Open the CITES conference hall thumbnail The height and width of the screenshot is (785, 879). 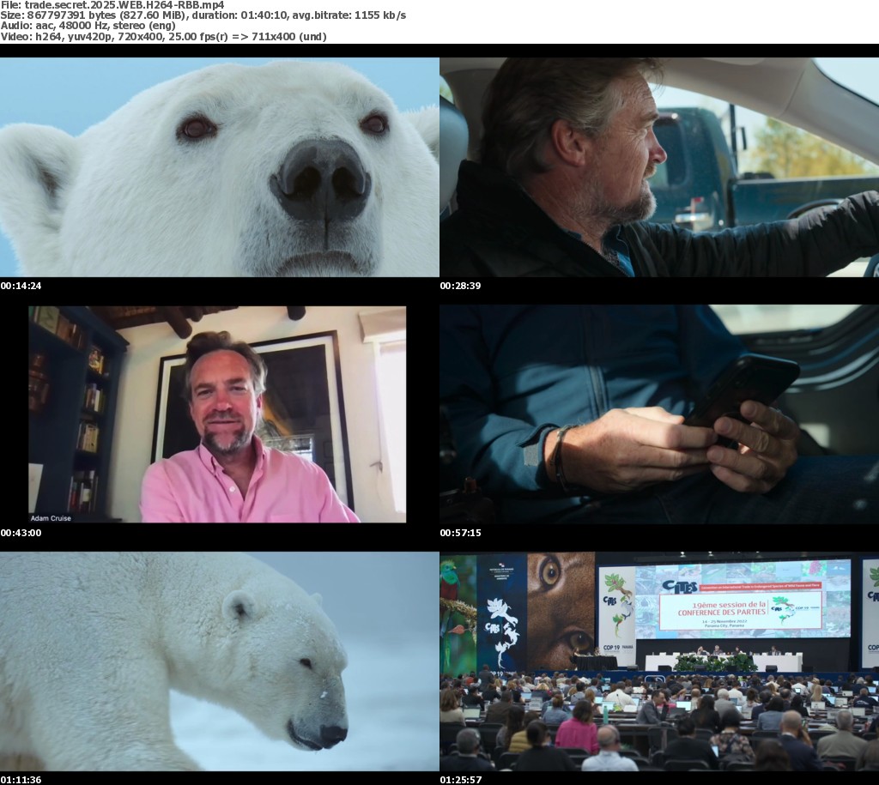pyautogui.click(x=659, y=661)
